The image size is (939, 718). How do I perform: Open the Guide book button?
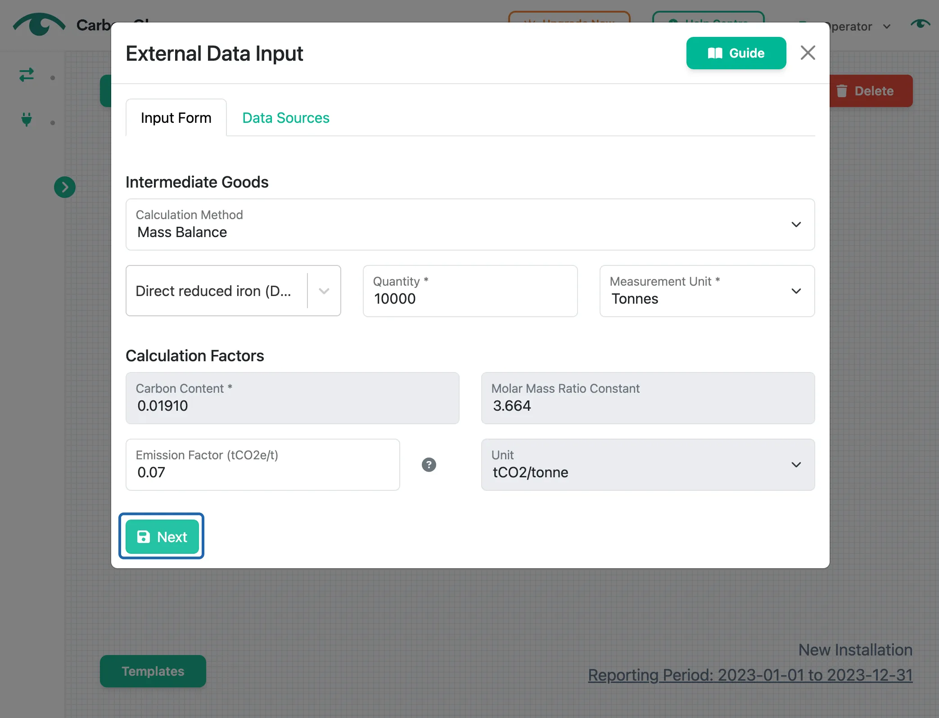pos(736,53)
